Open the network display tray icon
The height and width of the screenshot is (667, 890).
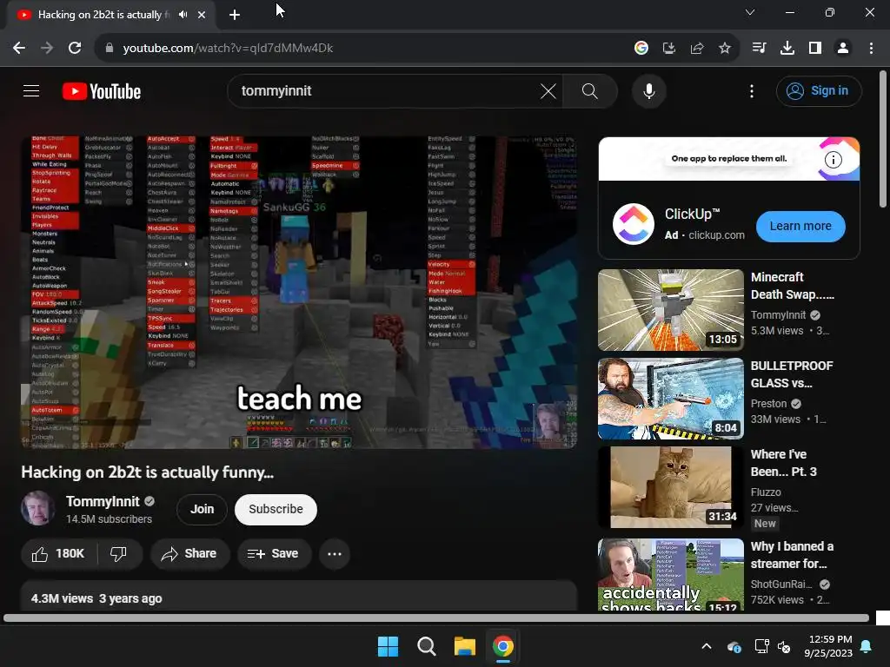[x=761, y=646]
